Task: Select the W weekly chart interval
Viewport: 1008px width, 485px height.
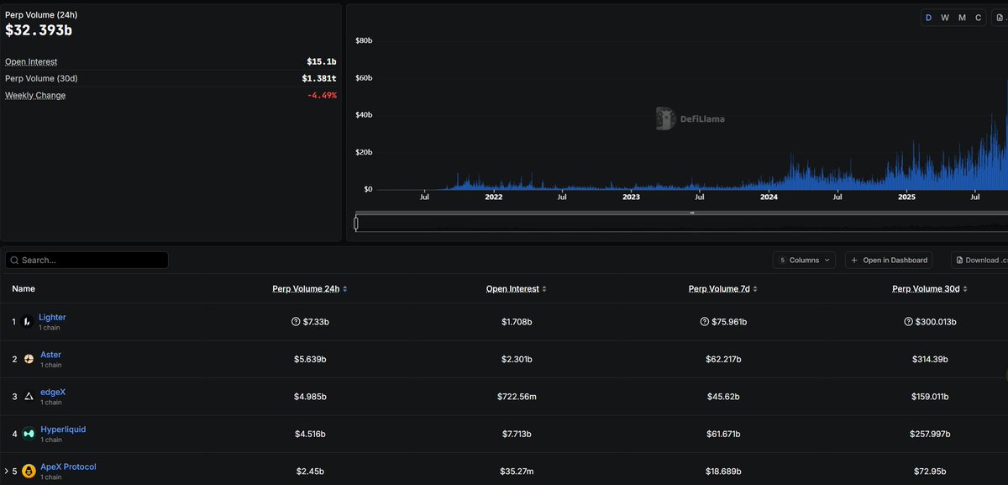Action: (x=945, y=18)
